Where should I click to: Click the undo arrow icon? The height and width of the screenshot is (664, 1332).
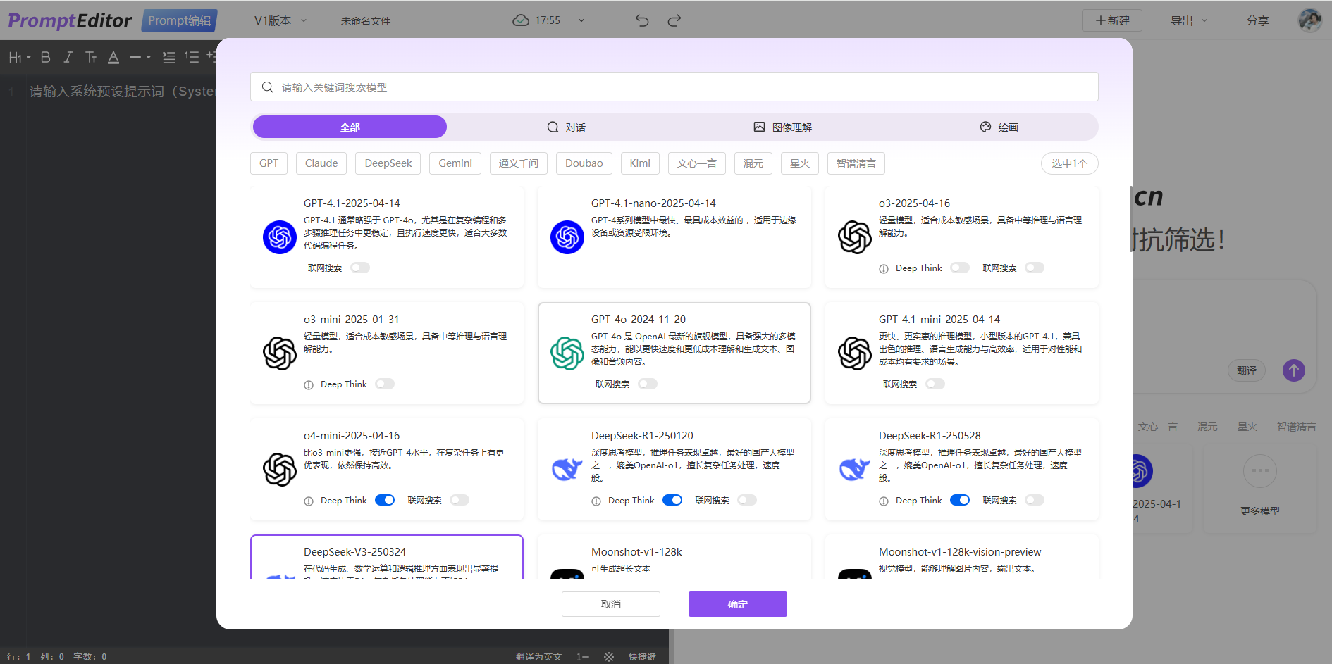click(x=641, y=20)
